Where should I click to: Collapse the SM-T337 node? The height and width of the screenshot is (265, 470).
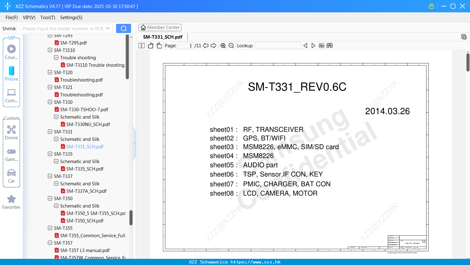tap(50, 176)
